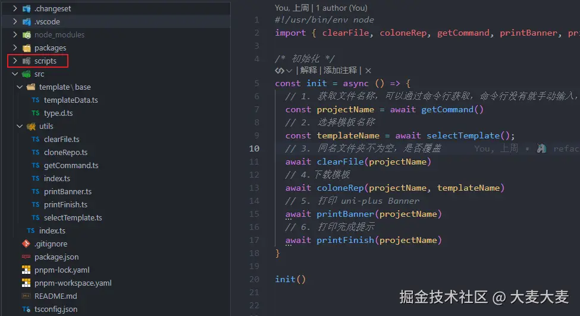Viewport: 580px width, 316px height.
Task: Click the icon of tsconfig.json
Action: 26,309
